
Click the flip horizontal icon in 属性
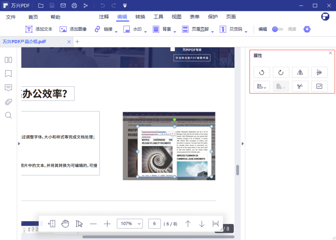[x=300, y=72]
